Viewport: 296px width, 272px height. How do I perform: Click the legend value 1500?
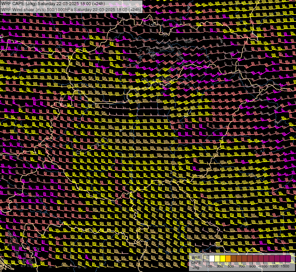coord(285,266)
